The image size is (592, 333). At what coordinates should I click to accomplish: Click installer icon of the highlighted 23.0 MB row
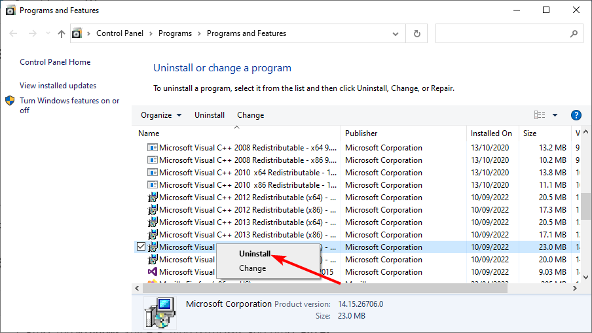coord(152,247)
